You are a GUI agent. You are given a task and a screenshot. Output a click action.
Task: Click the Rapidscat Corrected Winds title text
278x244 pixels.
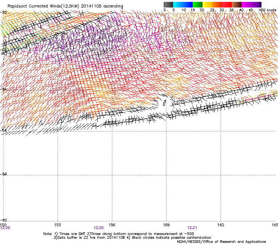(65, 6)
